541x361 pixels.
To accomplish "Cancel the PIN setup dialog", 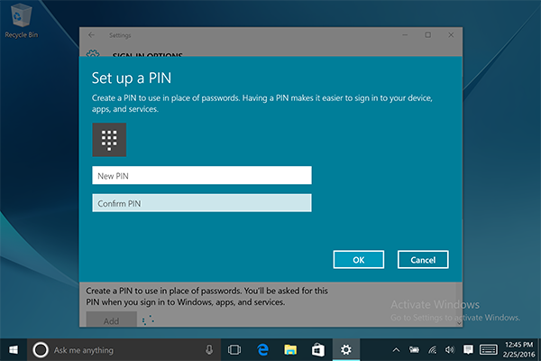I will [x=423, y=259].
